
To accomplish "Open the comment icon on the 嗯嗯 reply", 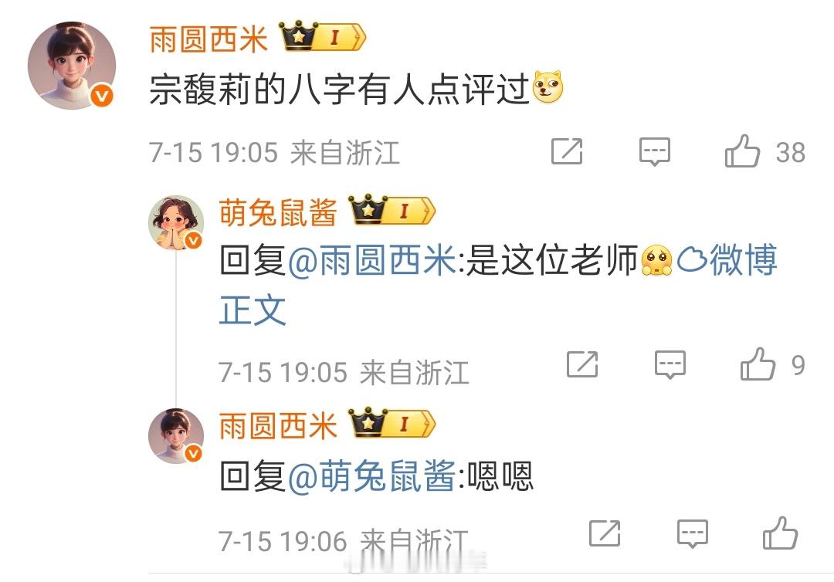I will pyautogui.click(x=692, y=533).
